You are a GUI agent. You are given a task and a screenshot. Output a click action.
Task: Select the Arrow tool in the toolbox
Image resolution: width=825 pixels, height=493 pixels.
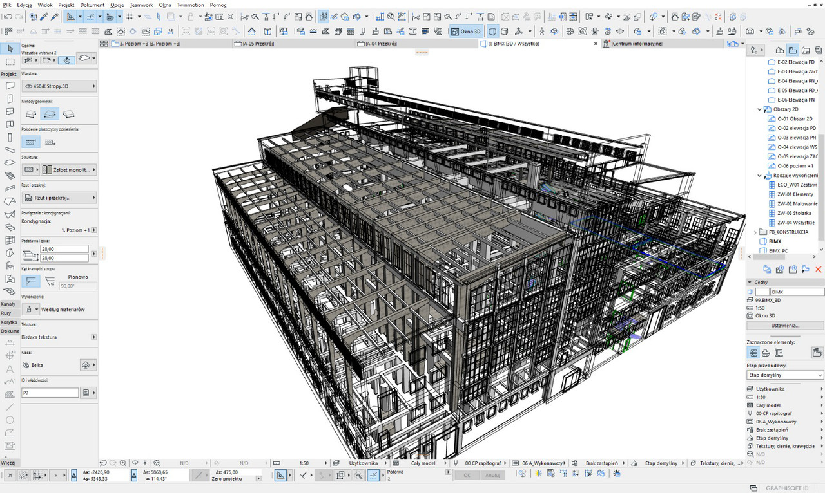coord(10,49)
